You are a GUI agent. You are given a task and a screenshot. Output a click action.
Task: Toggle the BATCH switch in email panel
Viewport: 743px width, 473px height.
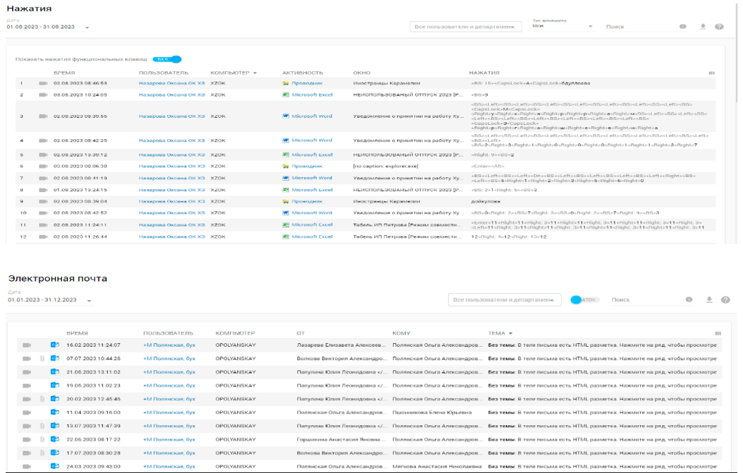pos(585,299)
